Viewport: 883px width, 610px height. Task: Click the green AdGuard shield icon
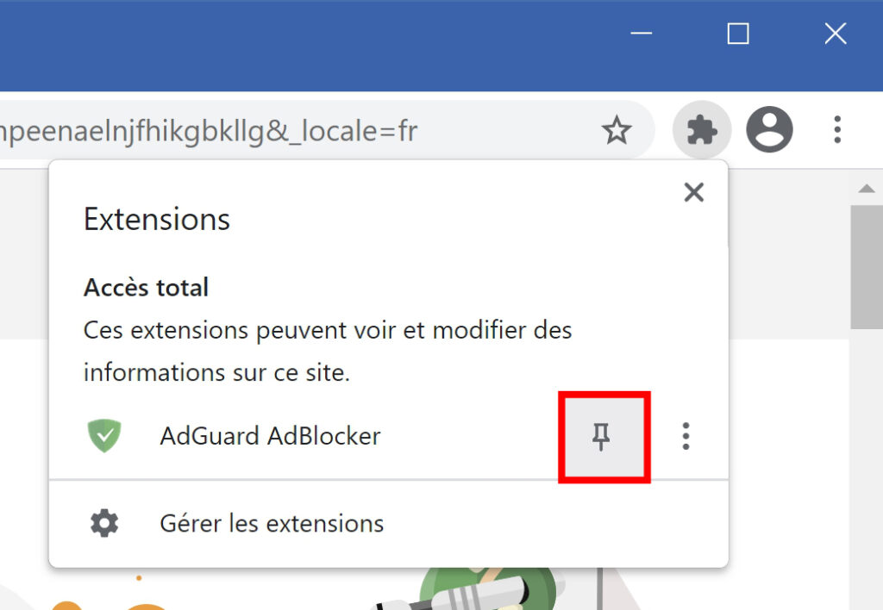pos(104,436)
